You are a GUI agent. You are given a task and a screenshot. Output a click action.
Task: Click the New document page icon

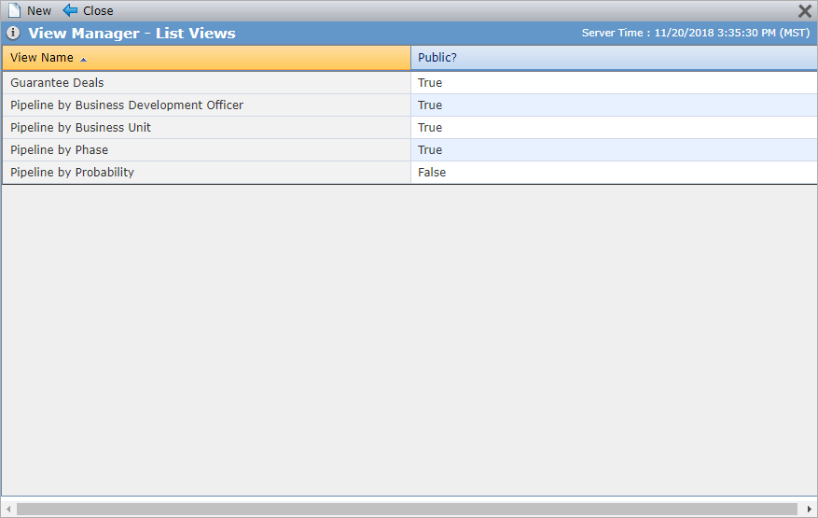coord(15,10)
